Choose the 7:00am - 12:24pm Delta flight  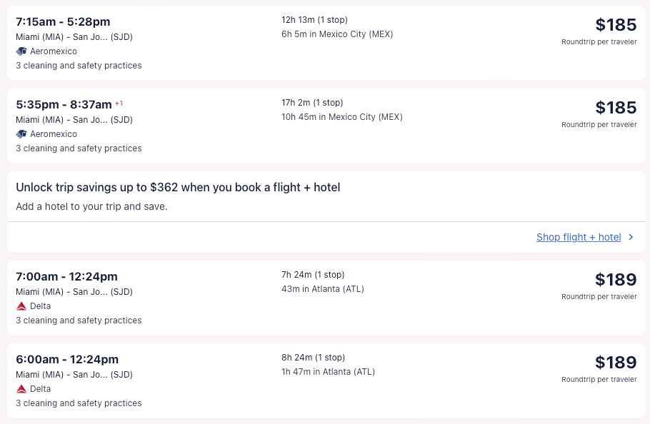66,277
